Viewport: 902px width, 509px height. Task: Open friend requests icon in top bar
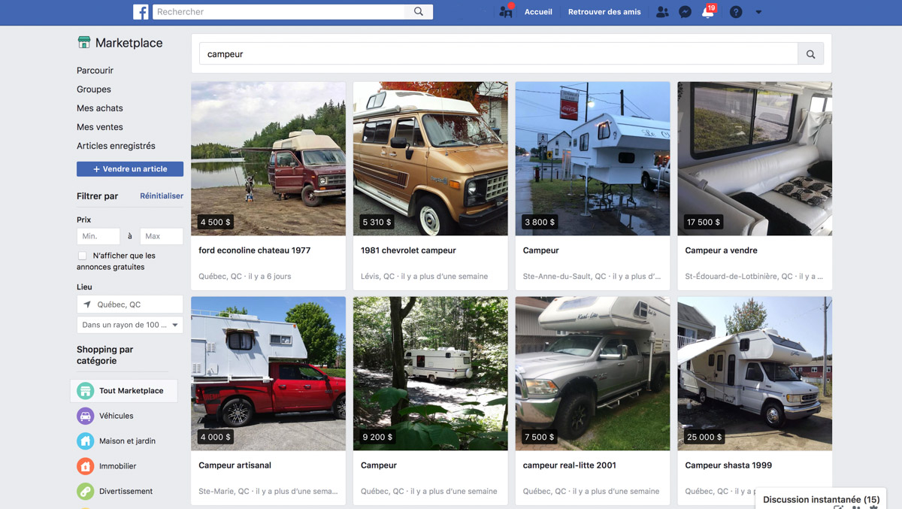(662, 12)
